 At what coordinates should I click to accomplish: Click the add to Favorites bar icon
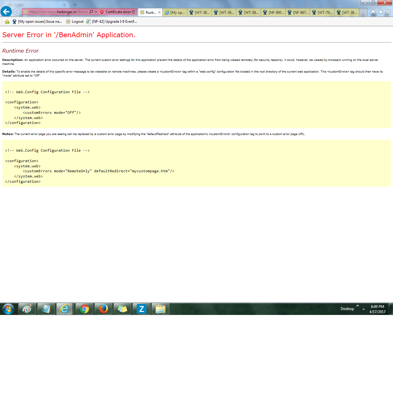[x=7, y=22]
